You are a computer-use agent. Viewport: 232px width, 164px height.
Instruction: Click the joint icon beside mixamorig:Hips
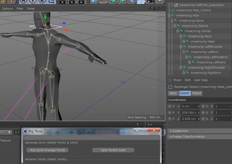[x=173, y=15]
